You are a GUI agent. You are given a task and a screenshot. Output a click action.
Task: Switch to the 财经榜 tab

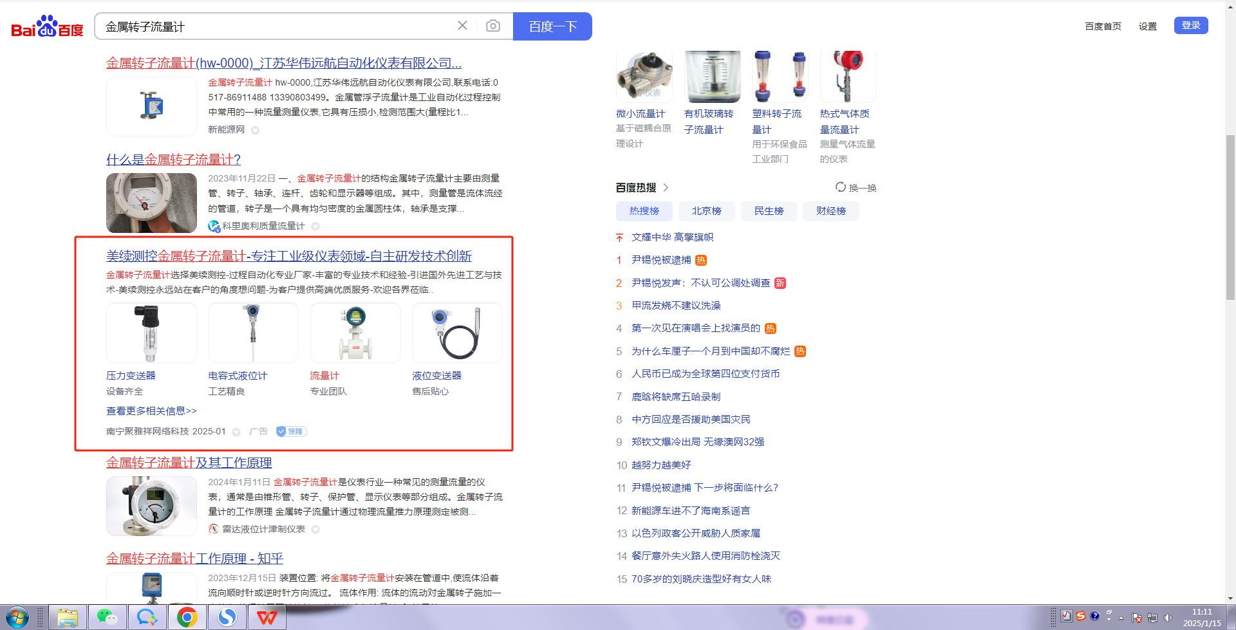click(x=831, y=211)
